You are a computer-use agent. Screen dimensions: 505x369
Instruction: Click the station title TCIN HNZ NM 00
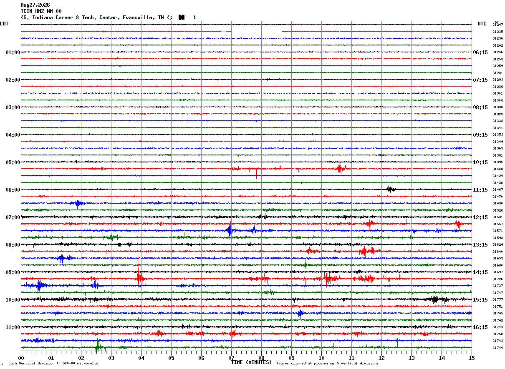pyautogui.click(x=41, y=11)
